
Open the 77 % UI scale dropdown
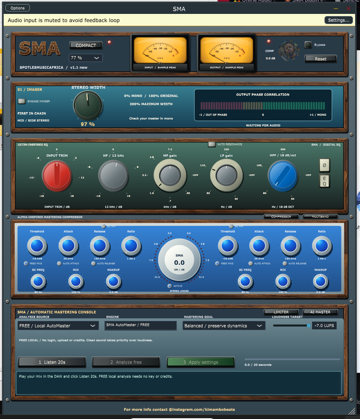(x=86, y=58)
